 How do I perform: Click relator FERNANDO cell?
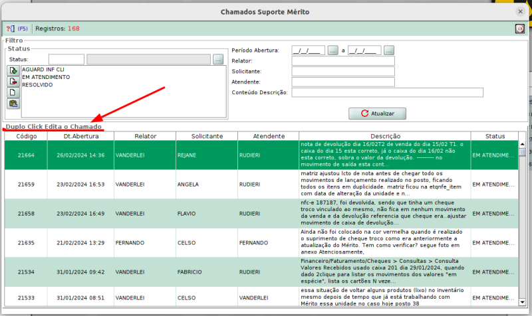click(145, 242)
